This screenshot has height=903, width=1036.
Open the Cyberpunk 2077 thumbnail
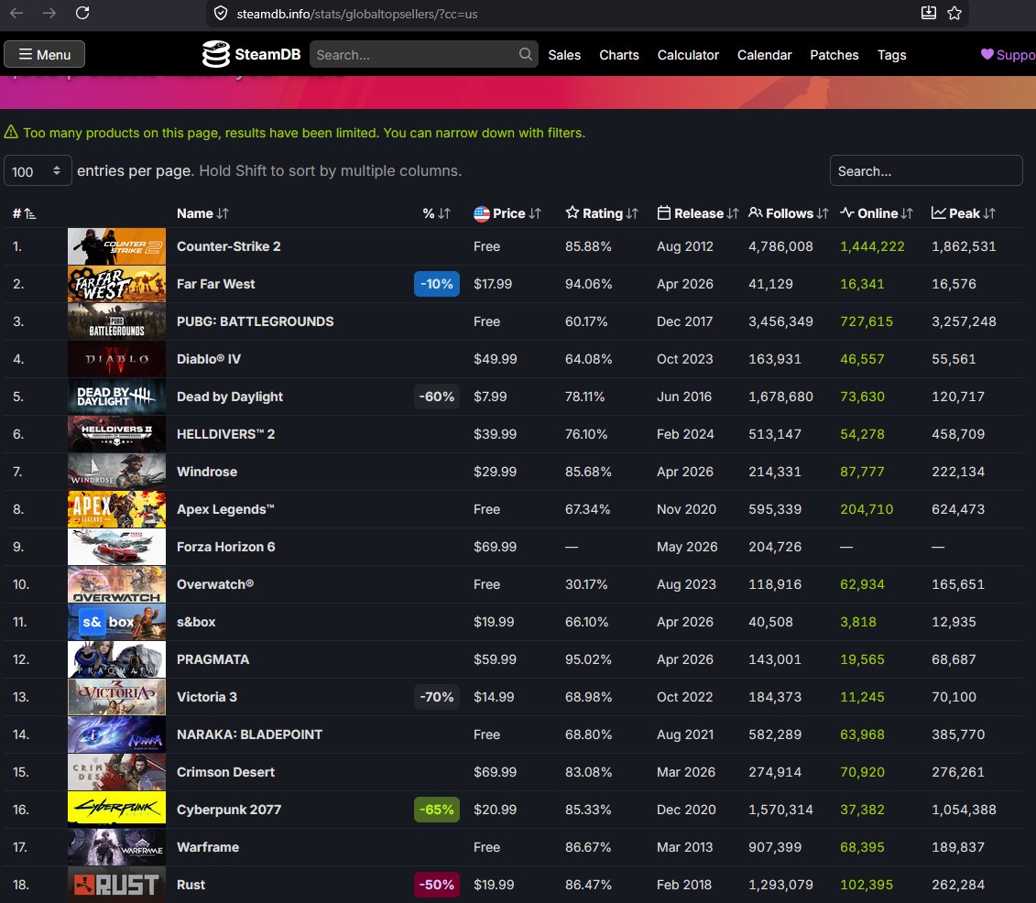coord(117,810)
